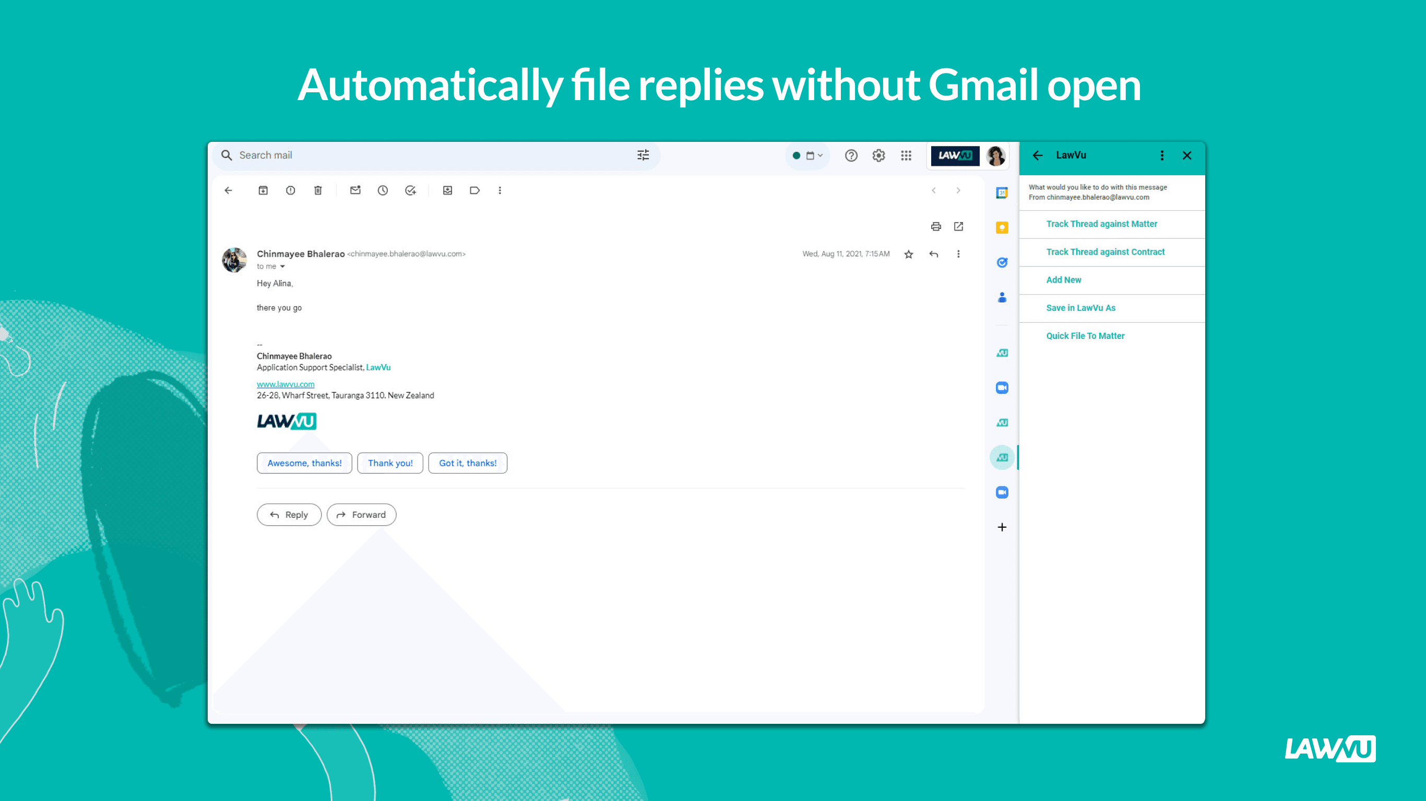1426x801 pixels.
Task: Click the reply arrow icon beside the date
Action: pyautogui.click(x=934, y=254)
